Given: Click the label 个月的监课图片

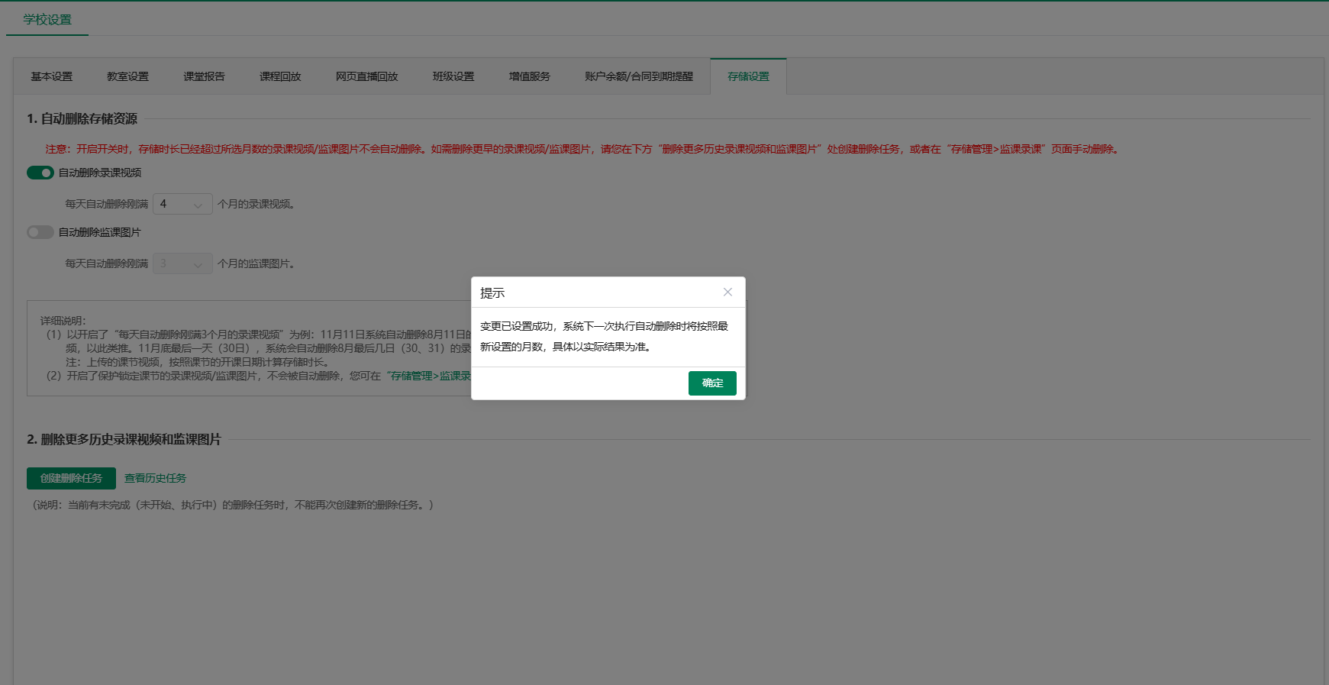Looking at the screenshot, I should (x=256, y=263).
